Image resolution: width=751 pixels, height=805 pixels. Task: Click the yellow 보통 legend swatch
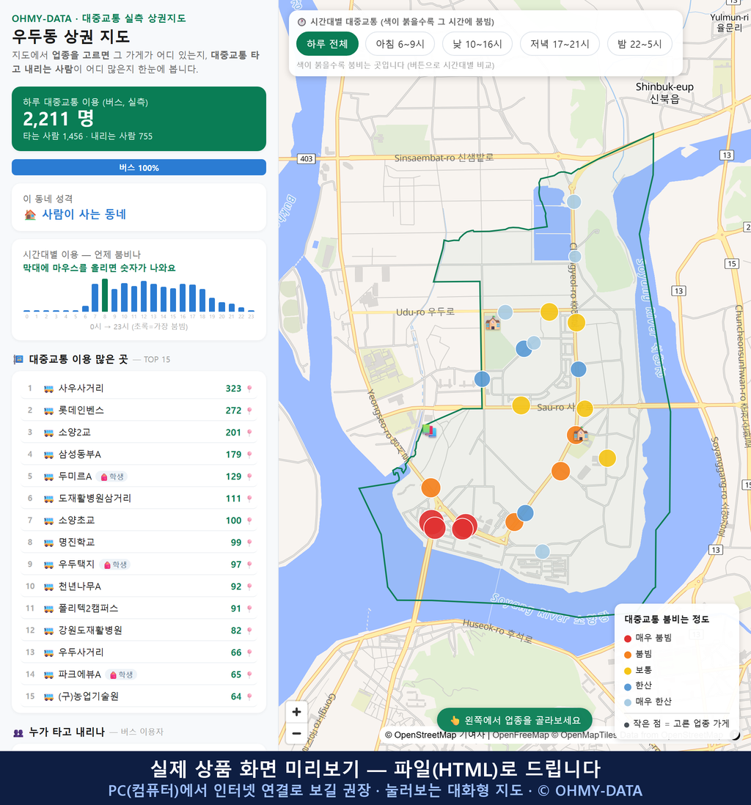point(628,671)
